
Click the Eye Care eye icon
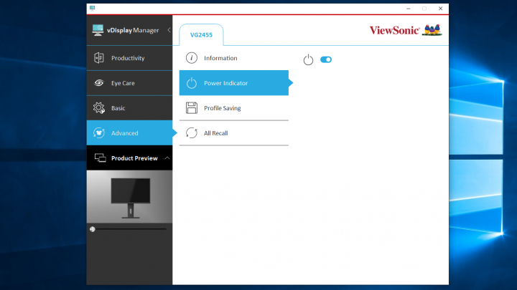tap(99, 83)
